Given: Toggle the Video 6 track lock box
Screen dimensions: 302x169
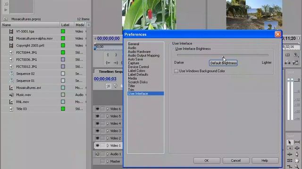Looking at the screenshot, I should 103,109.
